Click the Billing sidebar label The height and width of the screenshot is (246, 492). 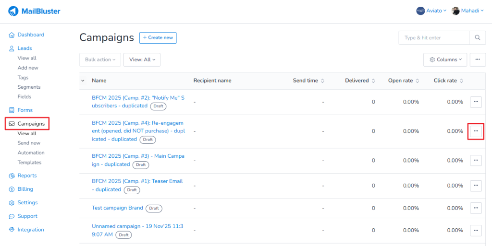[x=25, y=189]
